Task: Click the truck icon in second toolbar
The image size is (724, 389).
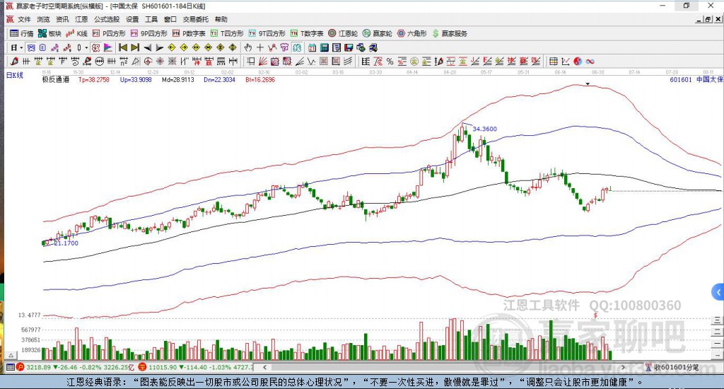Action: pos(373,47)
